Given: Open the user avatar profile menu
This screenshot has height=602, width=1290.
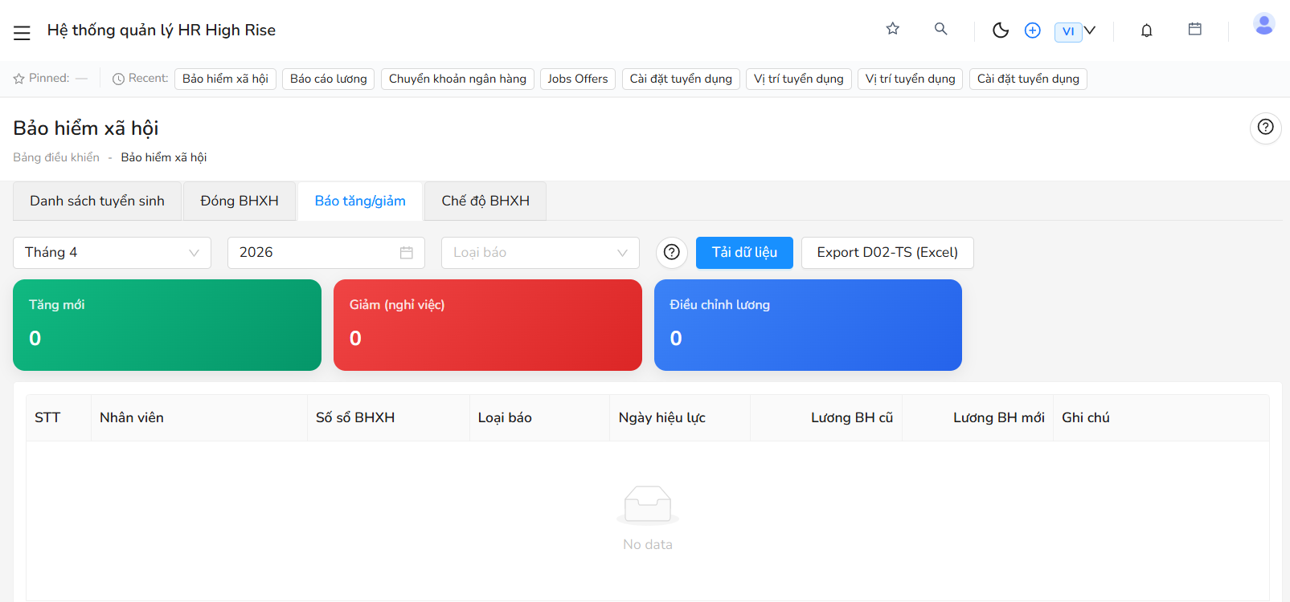Looking at the screenshot, I should tap(1264, 24).
